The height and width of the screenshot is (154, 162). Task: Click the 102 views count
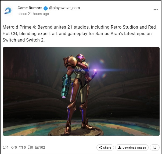point(42,147)
